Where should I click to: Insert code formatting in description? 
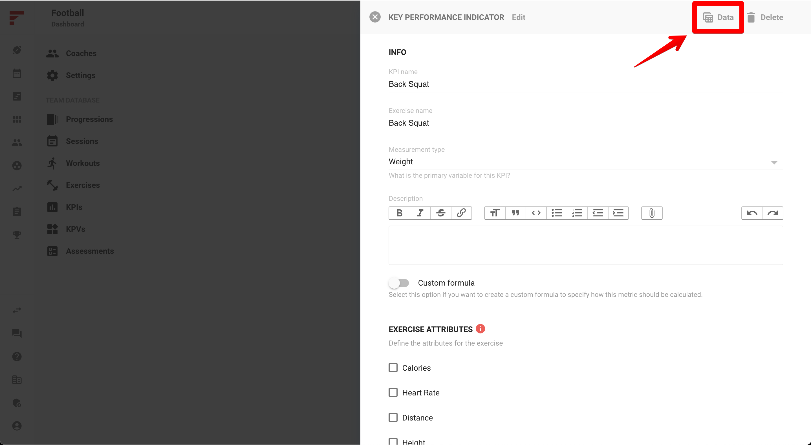[x=536, y=213]
